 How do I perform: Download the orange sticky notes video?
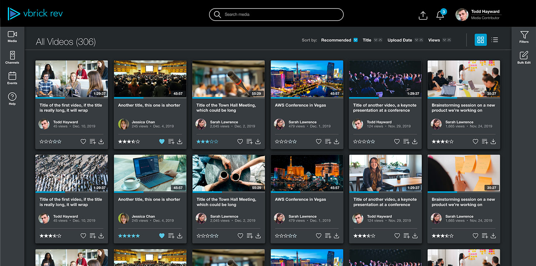tap(493, 236)
